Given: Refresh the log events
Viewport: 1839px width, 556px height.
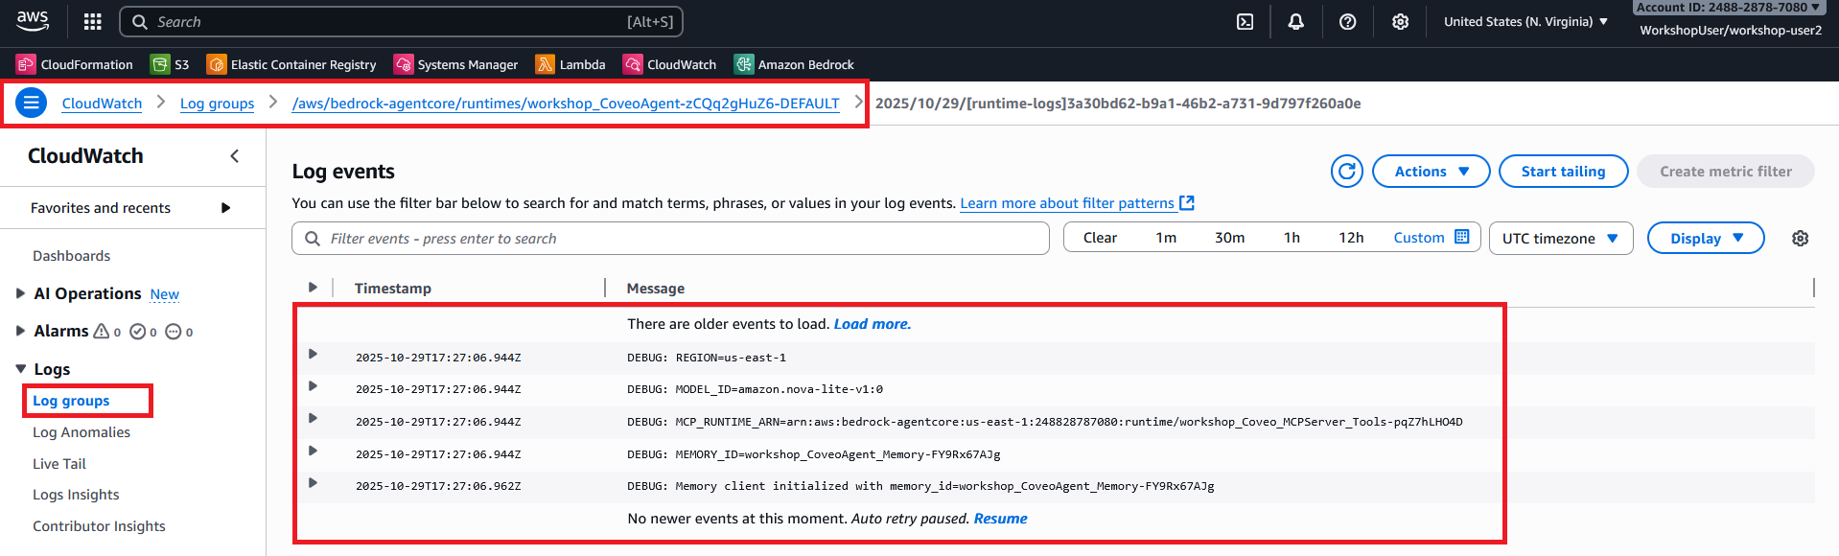Looking at the screenshot, I should tap(1347, 172).
